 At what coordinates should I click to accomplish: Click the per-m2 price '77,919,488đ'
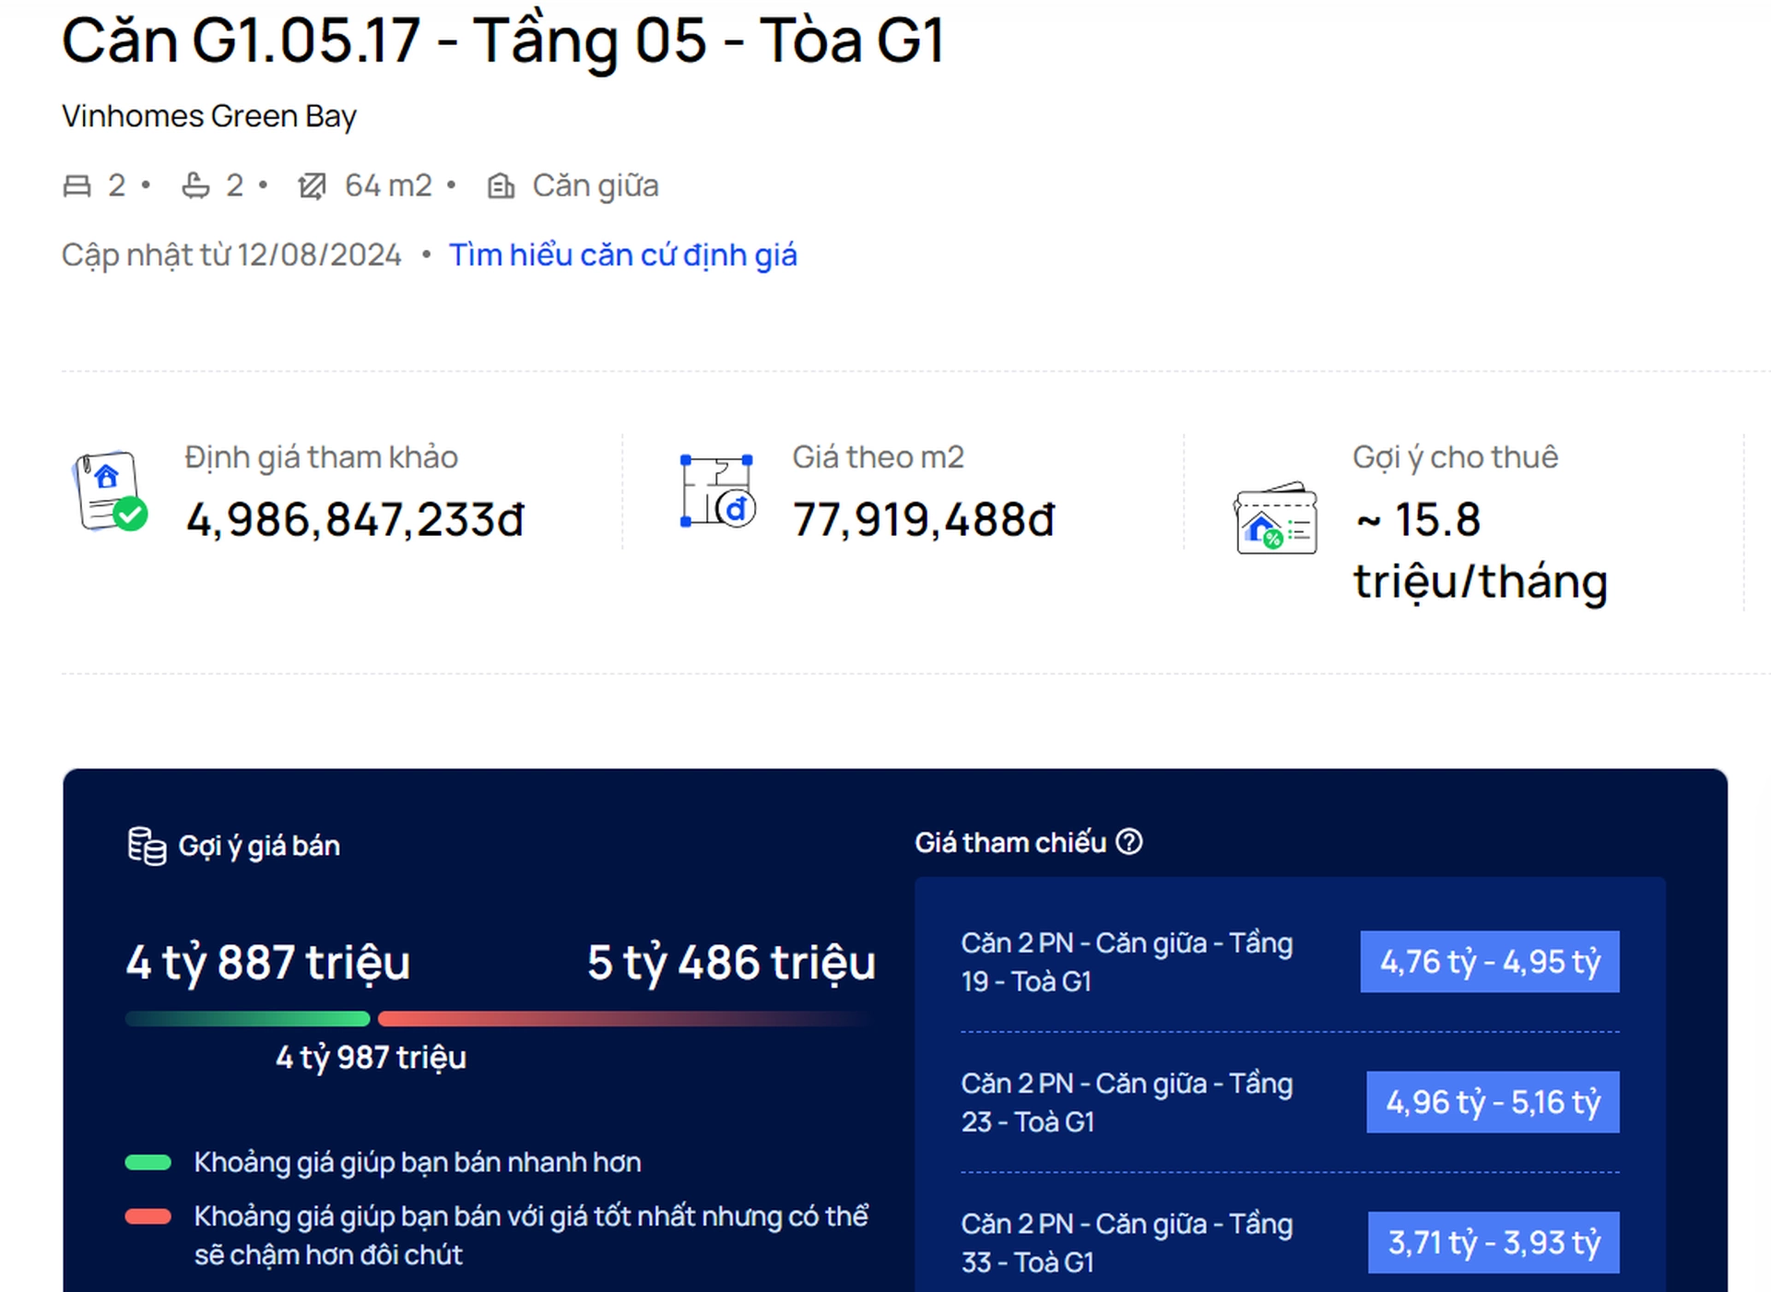click(924, 520)
